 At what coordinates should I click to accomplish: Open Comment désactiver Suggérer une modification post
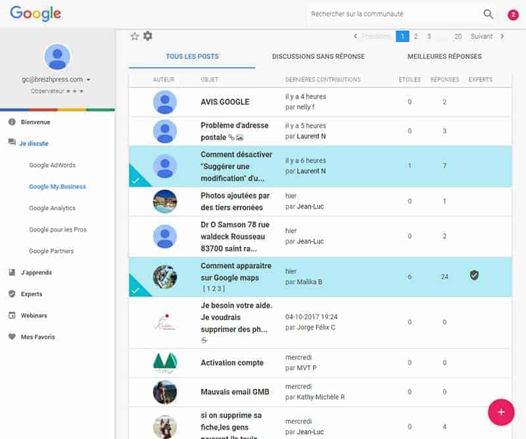tap(237, 166)
